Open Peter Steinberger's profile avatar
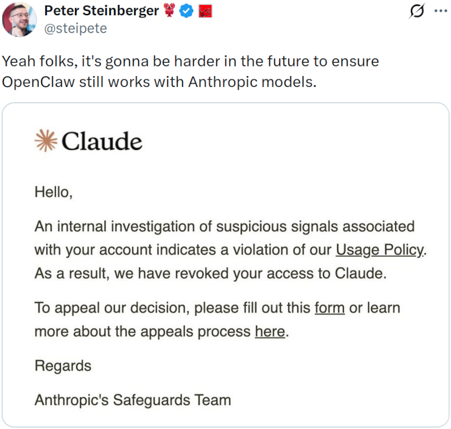451x429 pixels. click(20, 20)
